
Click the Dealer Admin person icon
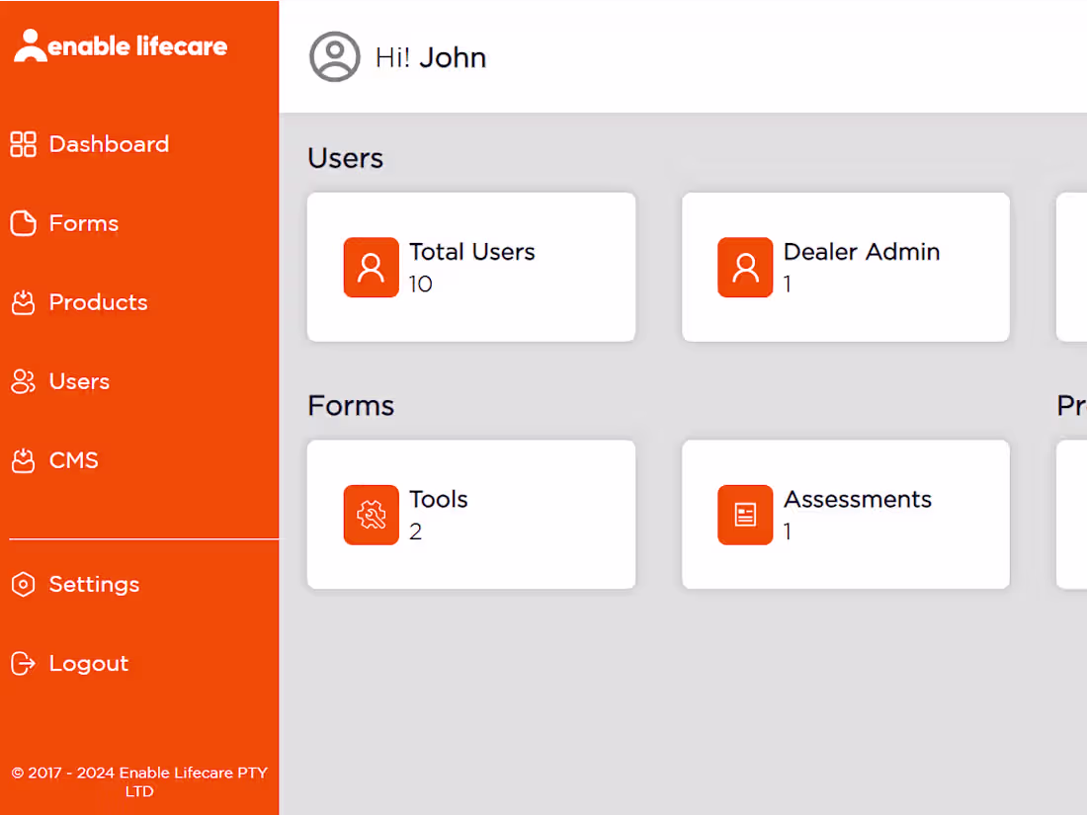[745, 268]
